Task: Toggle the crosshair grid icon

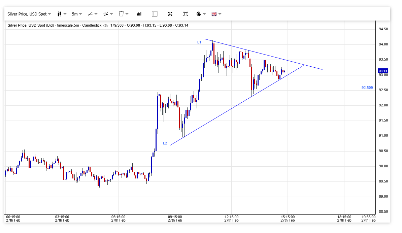Action: tap(155, 14)
